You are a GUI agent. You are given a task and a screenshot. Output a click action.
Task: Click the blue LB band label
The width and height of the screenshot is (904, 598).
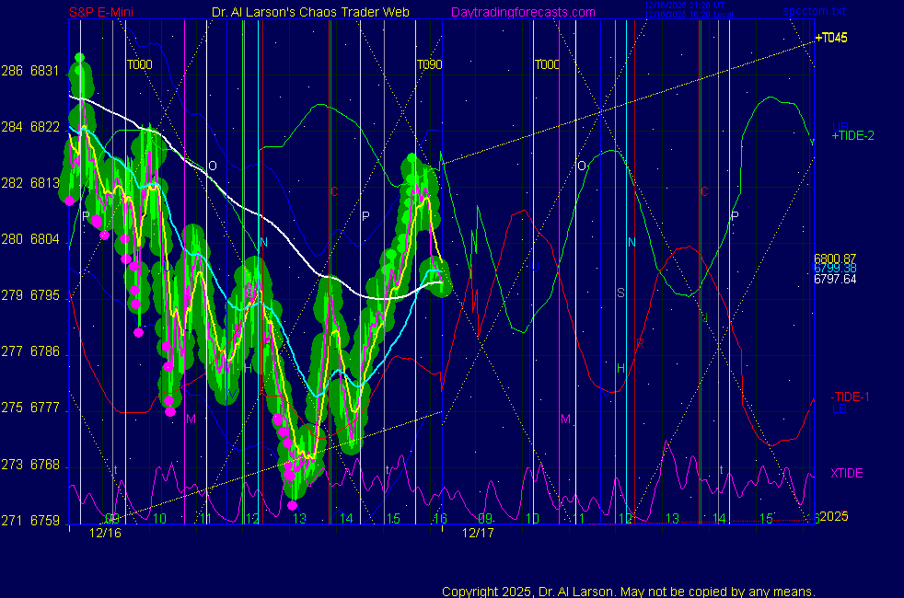pyautogui.click(x=839, y=408)
